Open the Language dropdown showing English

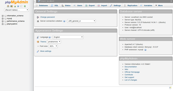[x=68, y=37]
